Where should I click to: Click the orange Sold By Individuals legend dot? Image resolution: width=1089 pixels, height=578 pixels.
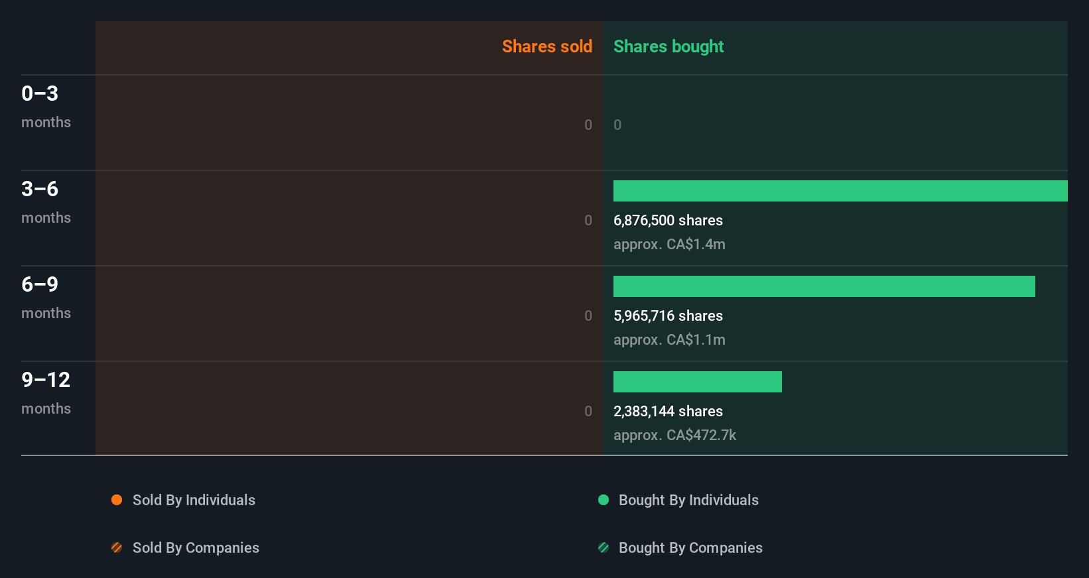click(117, 500)
